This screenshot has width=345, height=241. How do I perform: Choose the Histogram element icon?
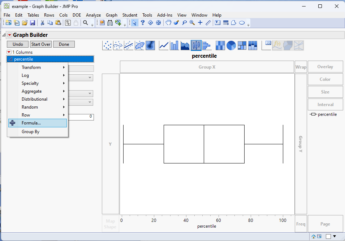click(207, 45)
